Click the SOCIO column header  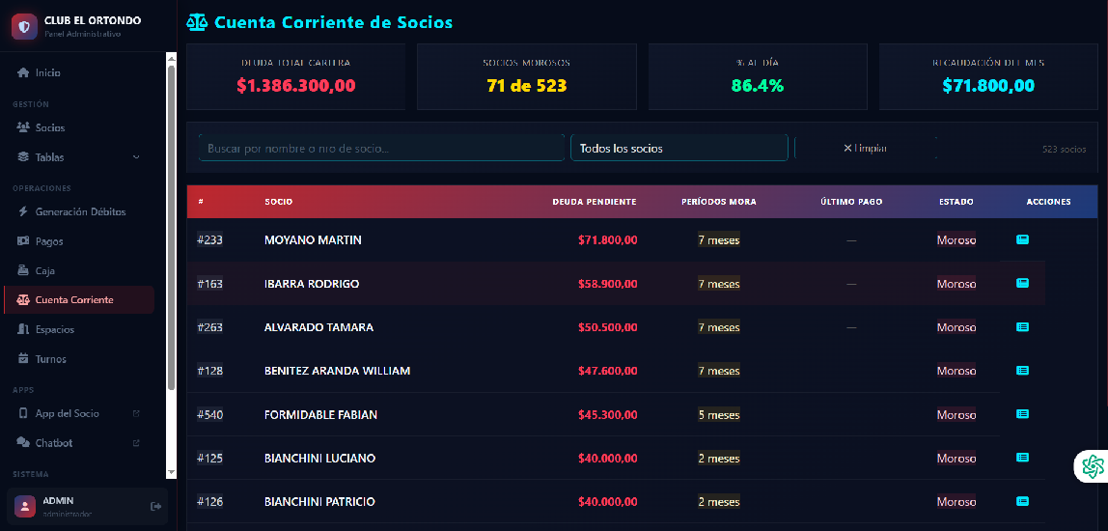[278, 202]
